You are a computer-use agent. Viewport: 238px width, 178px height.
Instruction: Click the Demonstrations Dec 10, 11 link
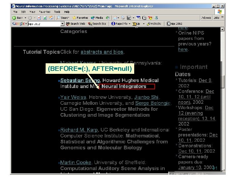point(190,151)
